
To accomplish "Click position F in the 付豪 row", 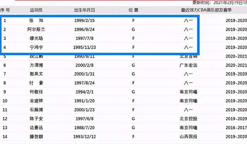I will click(x=133, y=83).
